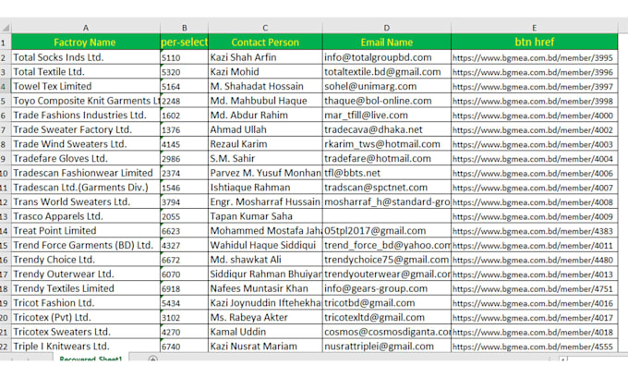The width and height of the screenshot is (628, 378).
Task: Select email 'tfl@bbts.net'
Action: 386,173
